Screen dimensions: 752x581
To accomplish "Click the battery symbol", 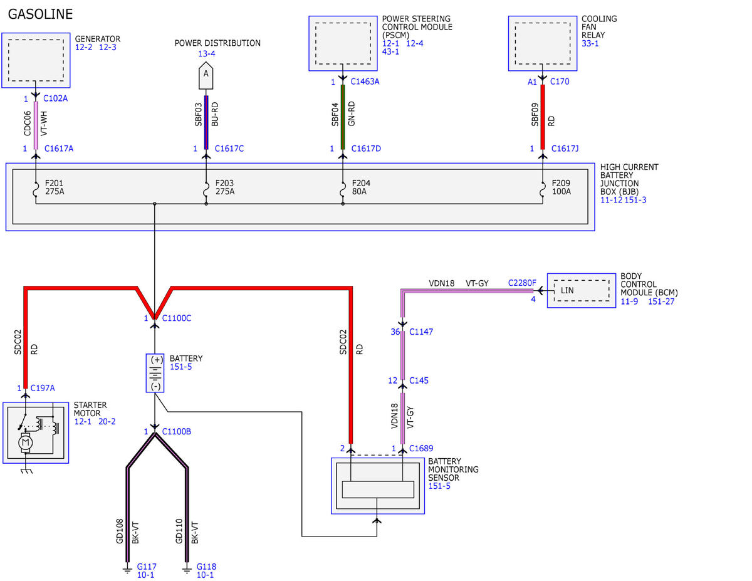I will pos(155,373).
